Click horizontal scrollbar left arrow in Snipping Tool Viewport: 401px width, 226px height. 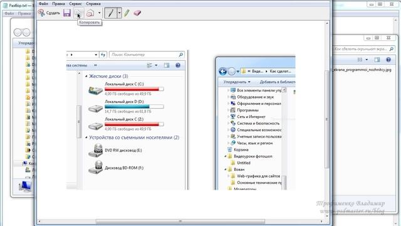(x=39, y=221)
